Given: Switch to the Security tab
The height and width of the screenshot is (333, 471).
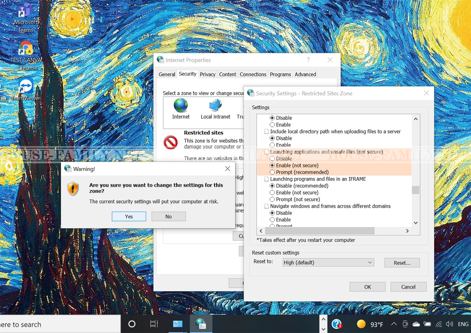Looking at the screenshot, I should point(187,74).
